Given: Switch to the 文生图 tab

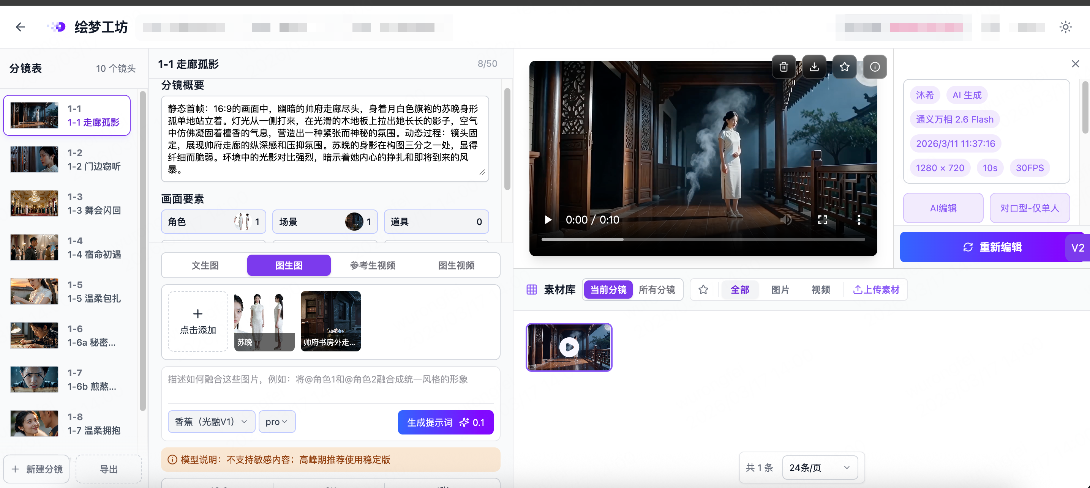Looking at the screenshot, I should tap(205, 265).
